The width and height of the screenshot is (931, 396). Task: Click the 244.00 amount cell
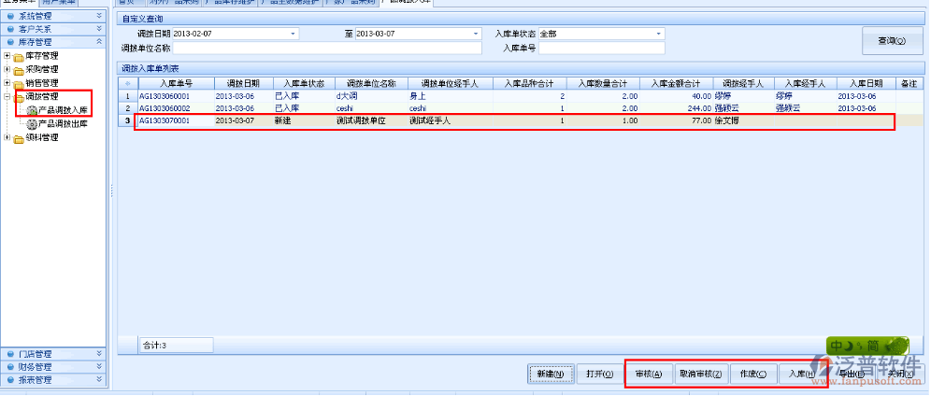coord(675,108)
